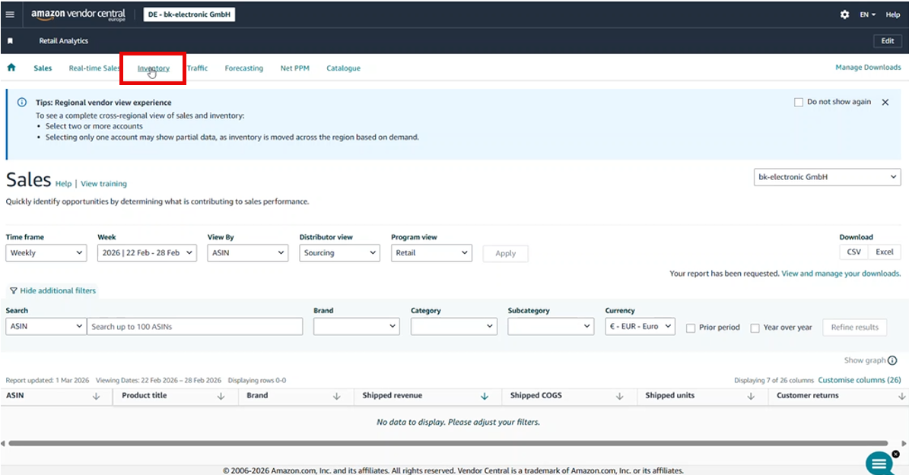This screenshot has height=475, width=909.
Task: Open the View By ASIN dropdown
Action: 248,253
